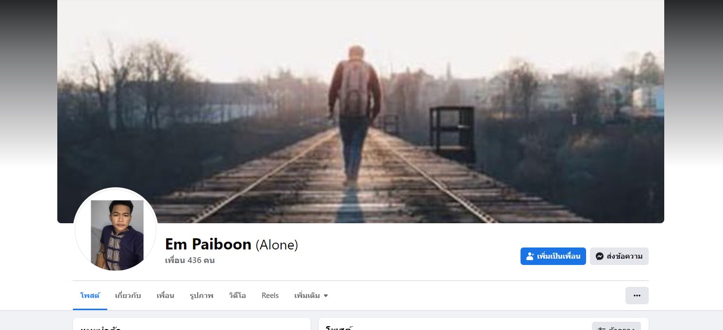
Task: Open the ตัวกรอง posts filter button
Action: [x=616, y=326]
